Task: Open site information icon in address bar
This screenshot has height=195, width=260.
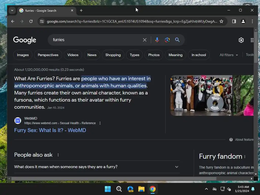Action: pos(42,21)
